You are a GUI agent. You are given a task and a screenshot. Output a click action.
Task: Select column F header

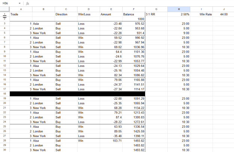pos(134,9)
